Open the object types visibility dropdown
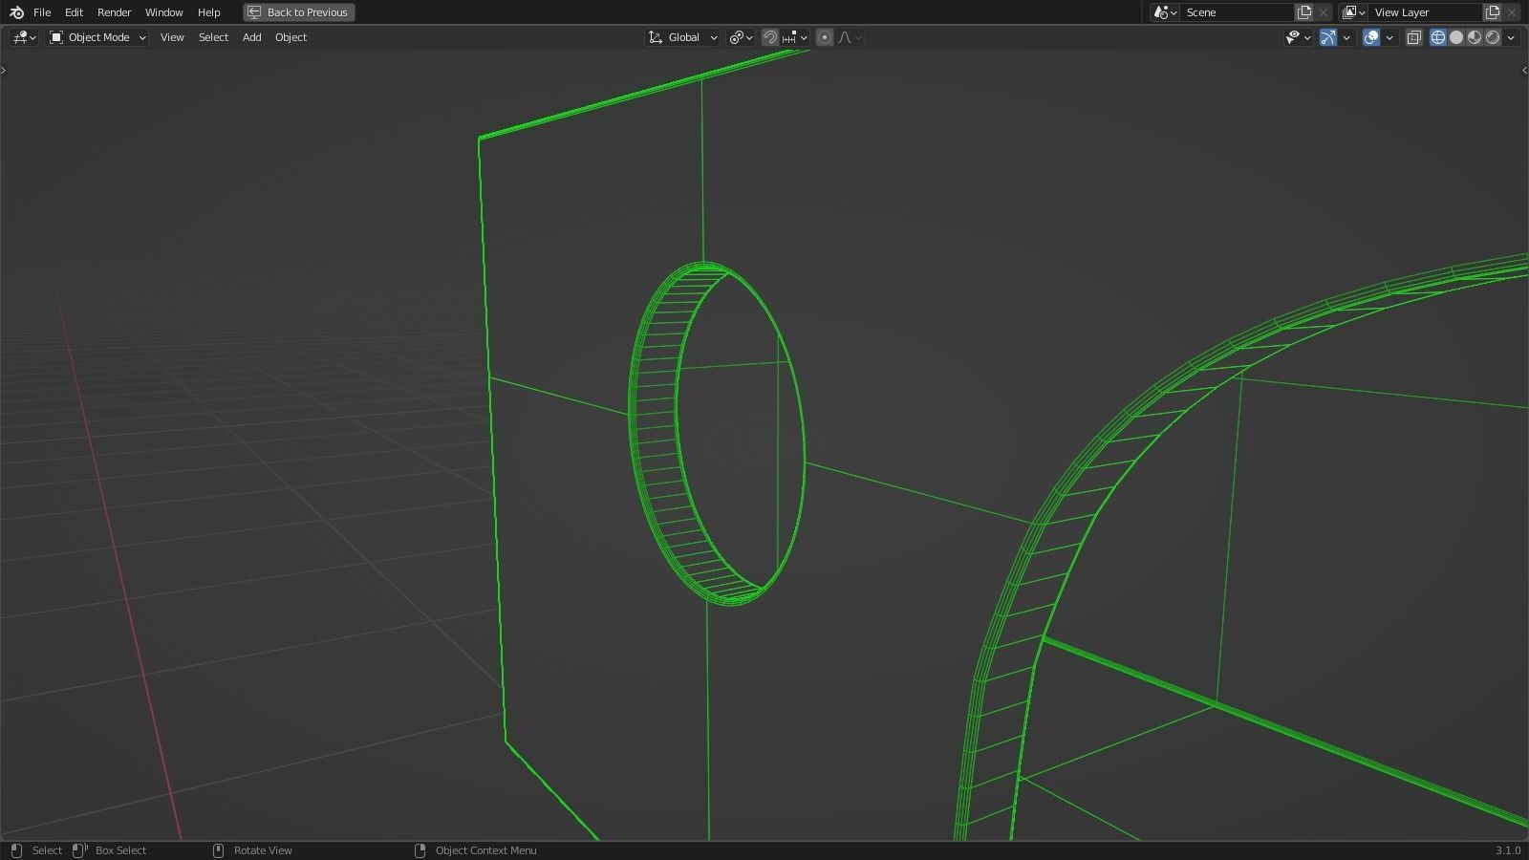The height and width of the screenshot is (860, 1529). click(x=1298, y=37)
